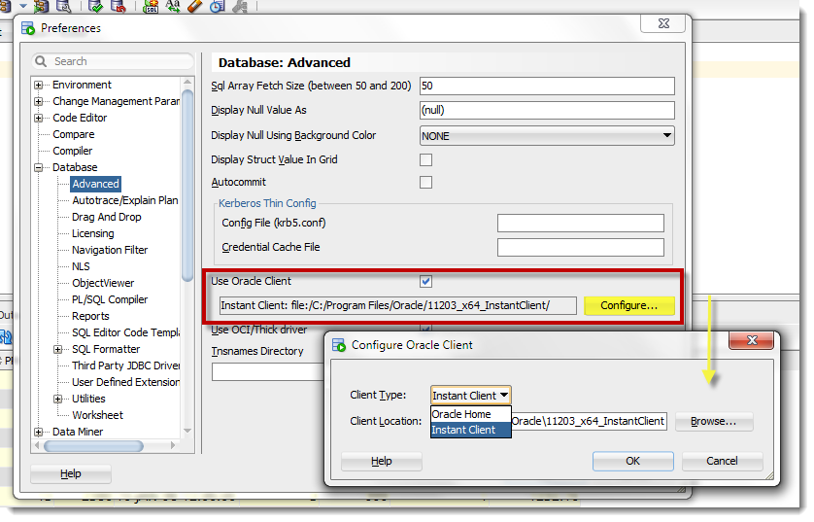
Task: Click the Rollback icon with red arrow
Action: click(x=119, y=6)
